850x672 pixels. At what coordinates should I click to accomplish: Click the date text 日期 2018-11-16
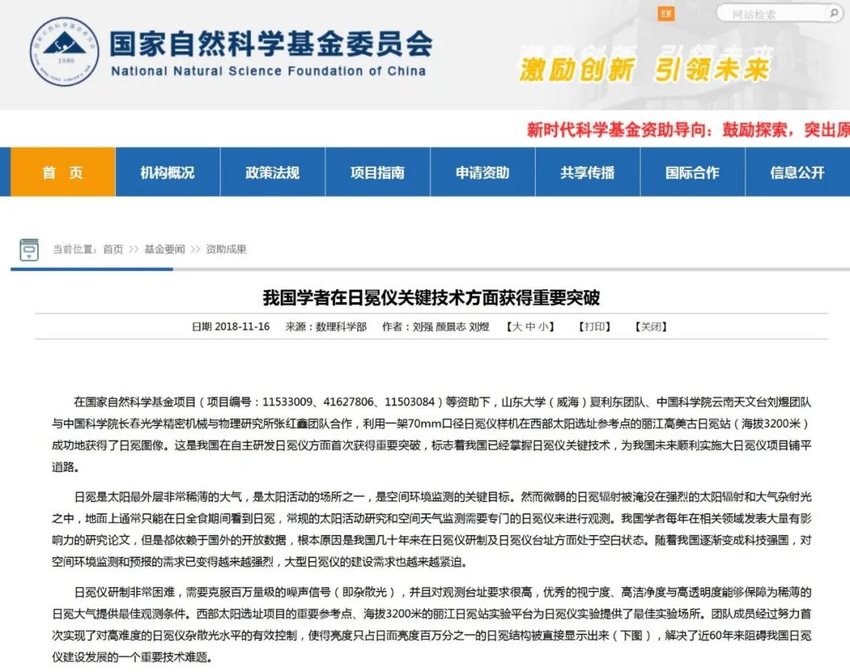click(231, 327)
